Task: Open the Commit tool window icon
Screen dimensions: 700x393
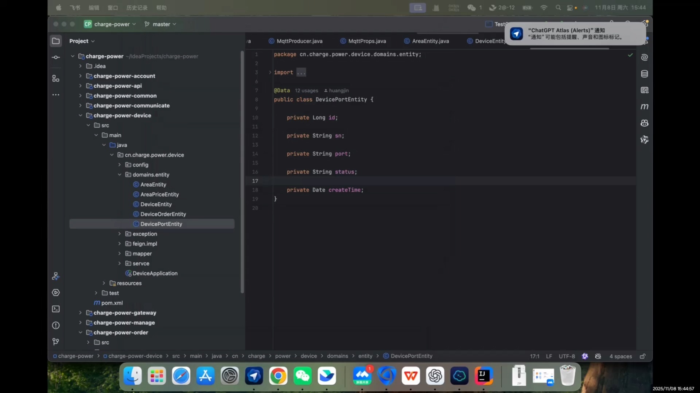Action: tap(56, 57)
